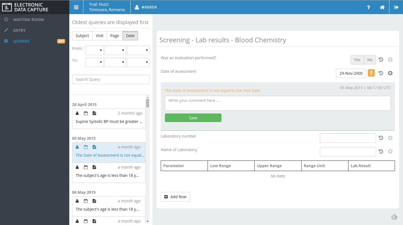Add Row to the lab table
Screen dimensions: 403x225
(175, 197)
